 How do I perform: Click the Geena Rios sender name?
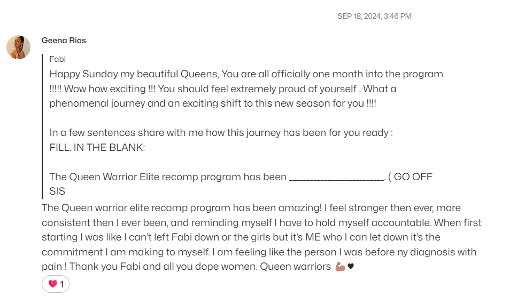[x=64, y=41]
